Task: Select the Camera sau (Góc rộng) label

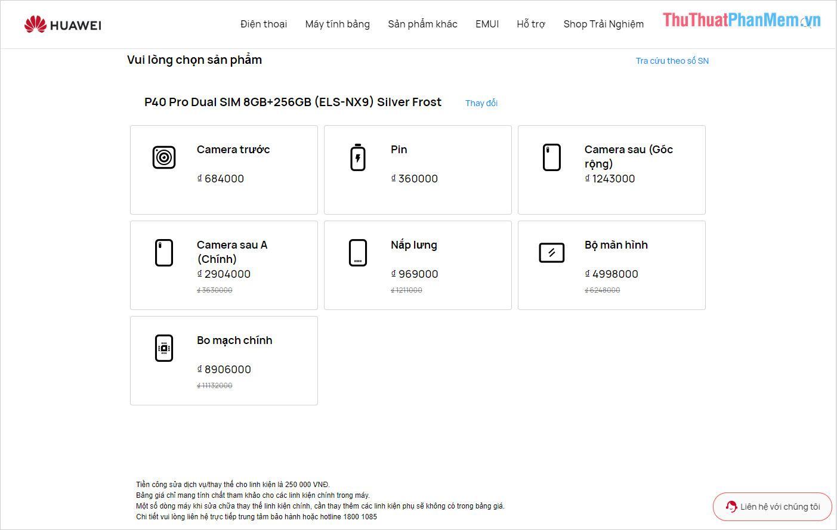Action: click(x=629, y=157)
